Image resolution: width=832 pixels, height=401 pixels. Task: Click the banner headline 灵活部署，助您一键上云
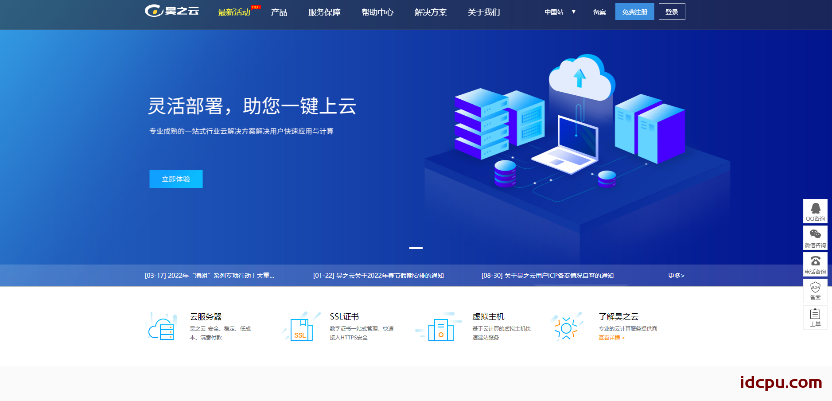[252, 106]
